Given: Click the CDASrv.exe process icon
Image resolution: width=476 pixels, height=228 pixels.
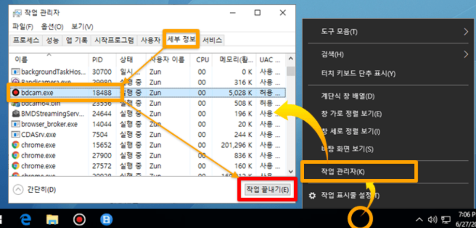Looking at the screenshot, I should pyautogui.click(x=15, y=134).
